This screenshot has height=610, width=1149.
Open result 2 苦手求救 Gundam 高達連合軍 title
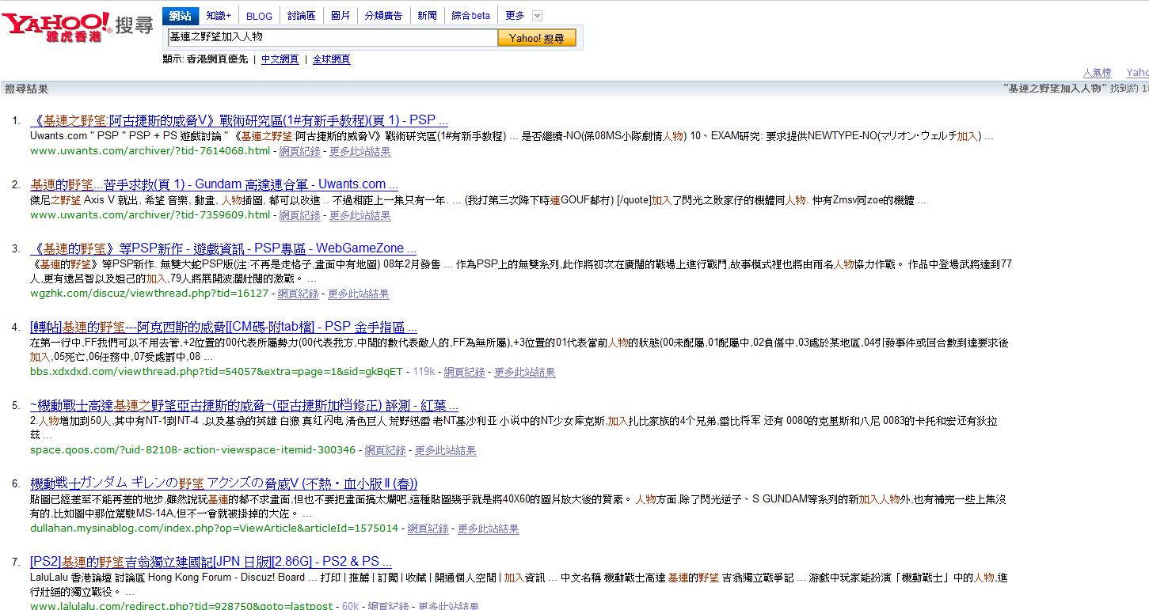pos(214,184)
